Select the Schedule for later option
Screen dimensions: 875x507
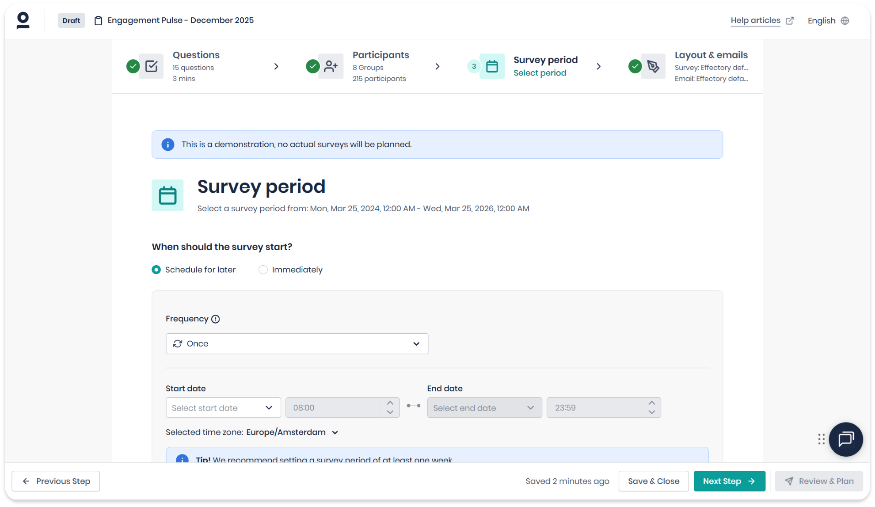[x=156, y=270]
